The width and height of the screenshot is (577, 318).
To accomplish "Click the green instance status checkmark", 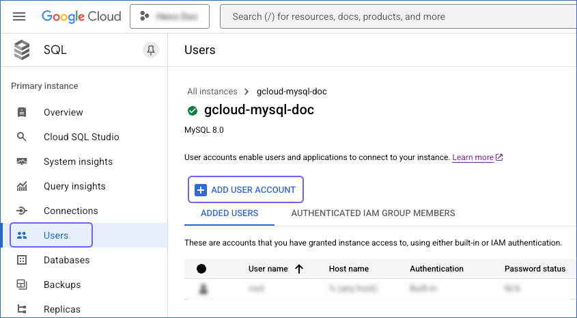I will (x=193, y=111).
